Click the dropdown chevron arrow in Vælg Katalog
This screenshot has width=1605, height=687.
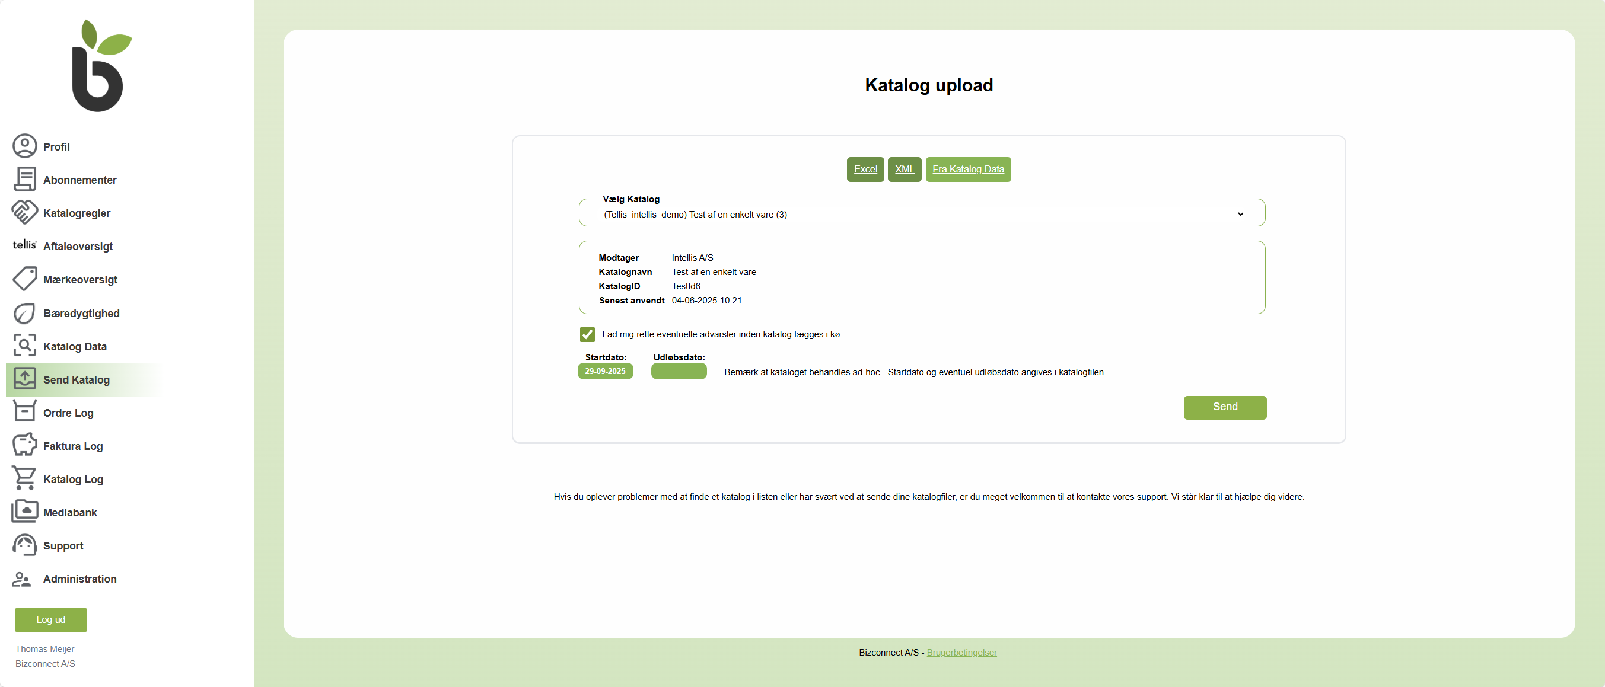click(1240, 214)
